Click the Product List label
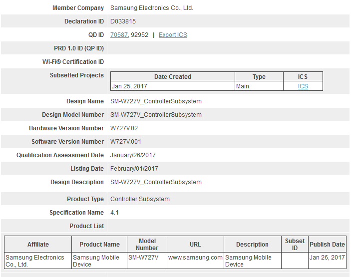351x277 pixels. 87,226
